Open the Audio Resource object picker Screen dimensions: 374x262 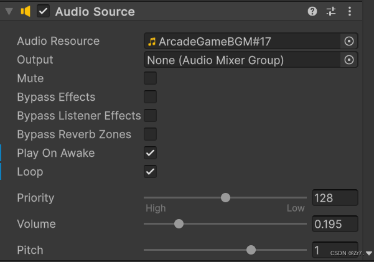coord(349,41)
